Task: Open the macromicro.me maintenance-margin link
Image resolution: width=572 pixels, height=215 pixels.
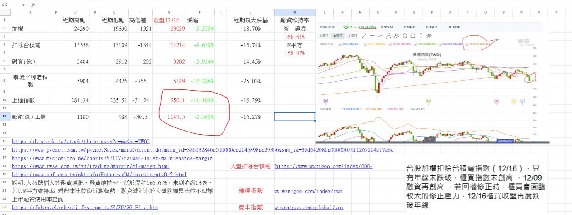Action: click(x=112, y=158)
